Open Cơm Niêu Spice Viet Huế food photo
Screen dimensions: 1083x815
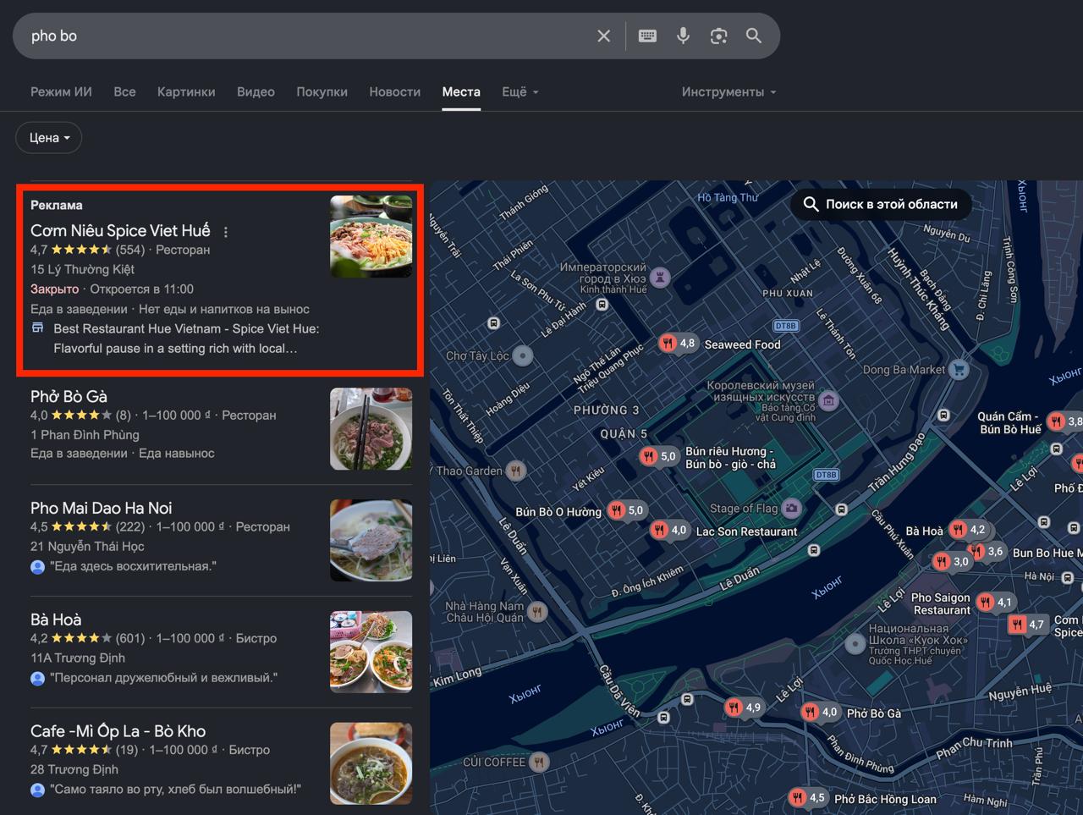click(x=371, y=236)
